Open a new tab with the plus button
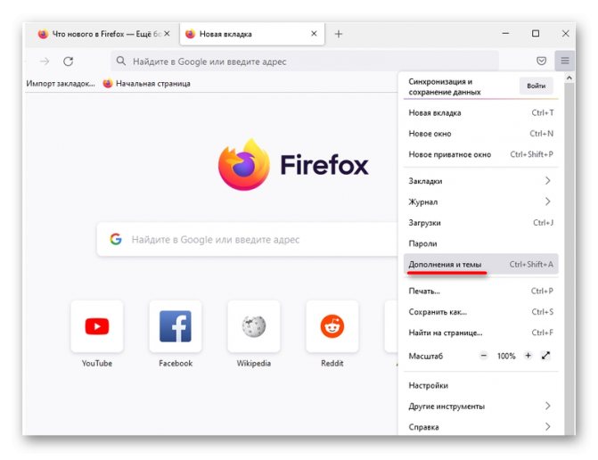This screenshot has width=598, height=460. 339,34
